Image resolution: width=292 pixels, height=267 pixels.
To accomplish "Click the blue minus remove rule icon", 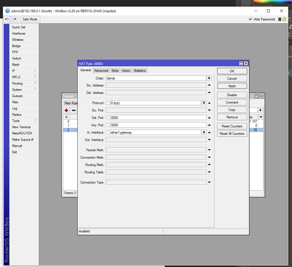I will coord(74,110).
